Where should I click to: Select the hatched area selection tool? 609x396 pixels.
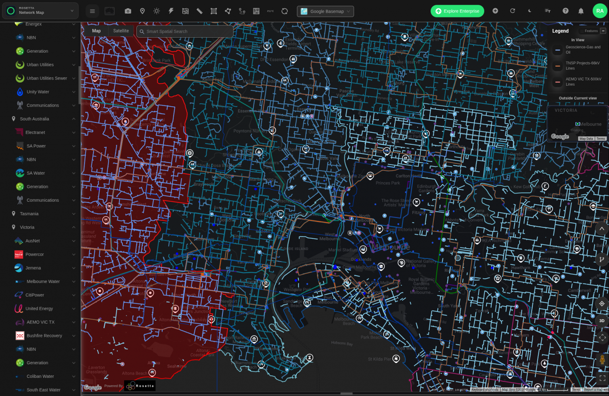pos(214,11)
